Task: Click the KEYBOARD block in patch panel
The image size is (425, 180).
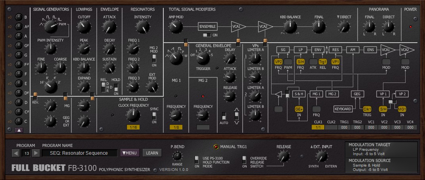Action: click(343, 109)
